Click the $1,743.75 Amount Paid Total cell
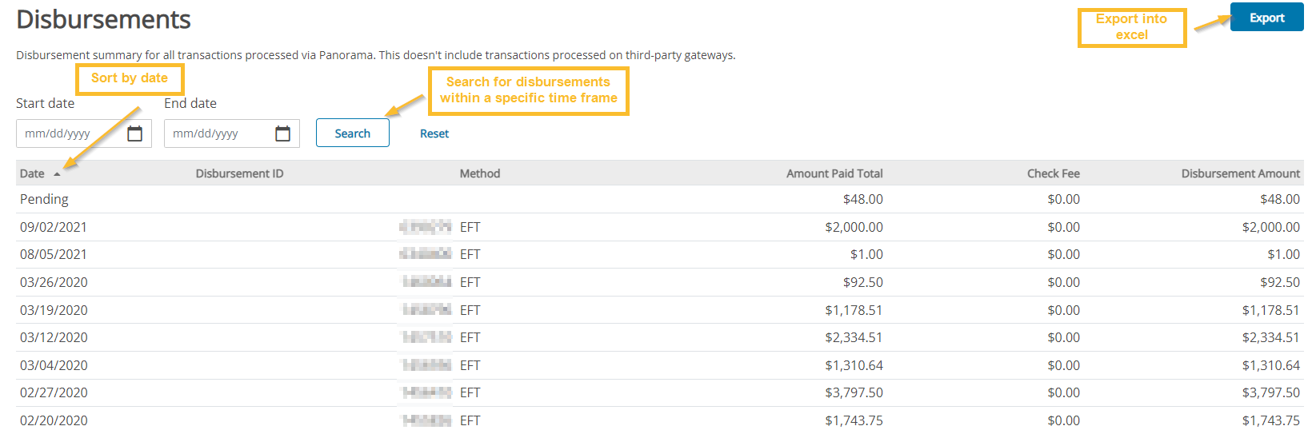This screenshot has width=1312, height=434. [x=854, y=420]
